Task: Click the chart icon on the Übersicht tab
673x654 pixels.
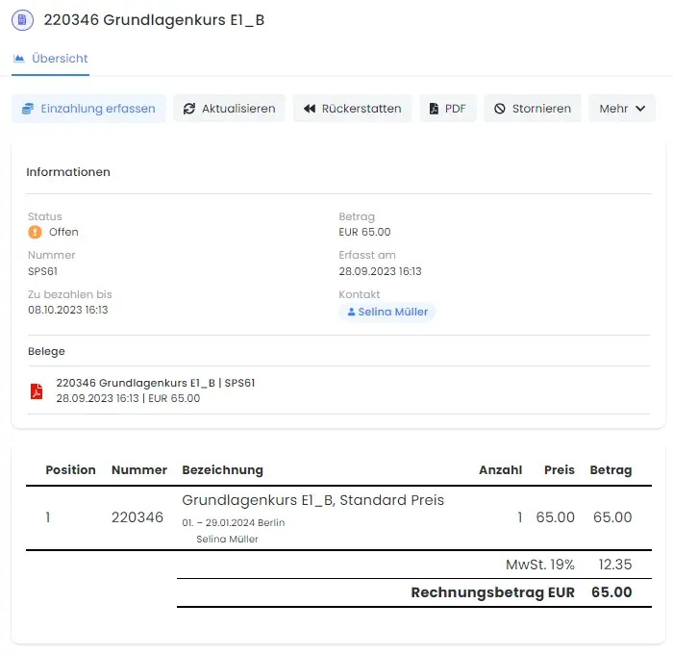Action: tap(19, 59)
